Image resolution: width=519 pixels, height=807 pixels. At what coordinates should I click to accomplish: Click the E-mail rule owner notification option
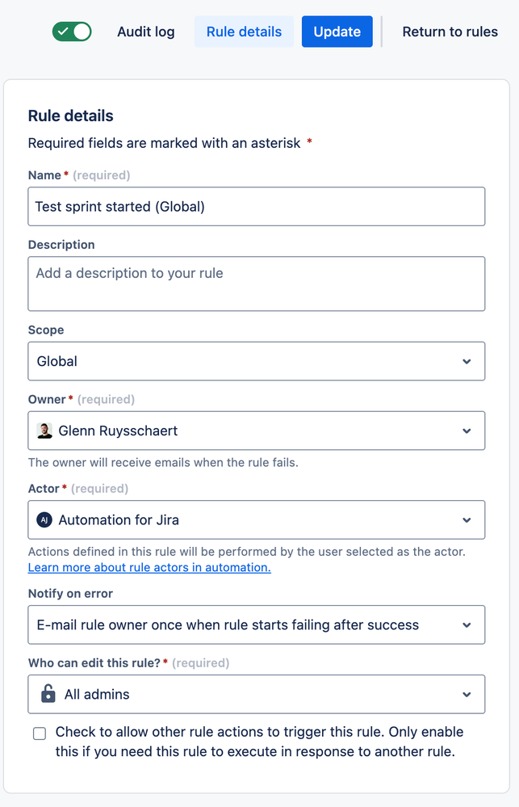(228, 625)
